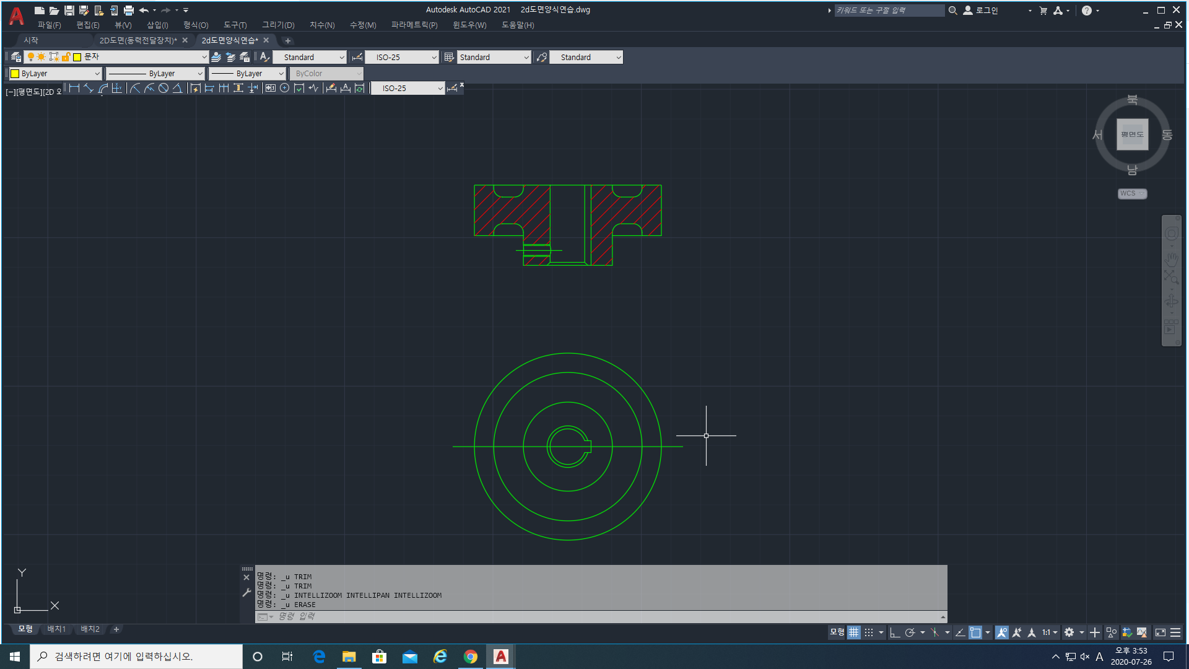Viewport: 1189px width, 669px height.
Task: Click the WCS button under ViewCube
Action: tap(1131, 193)
